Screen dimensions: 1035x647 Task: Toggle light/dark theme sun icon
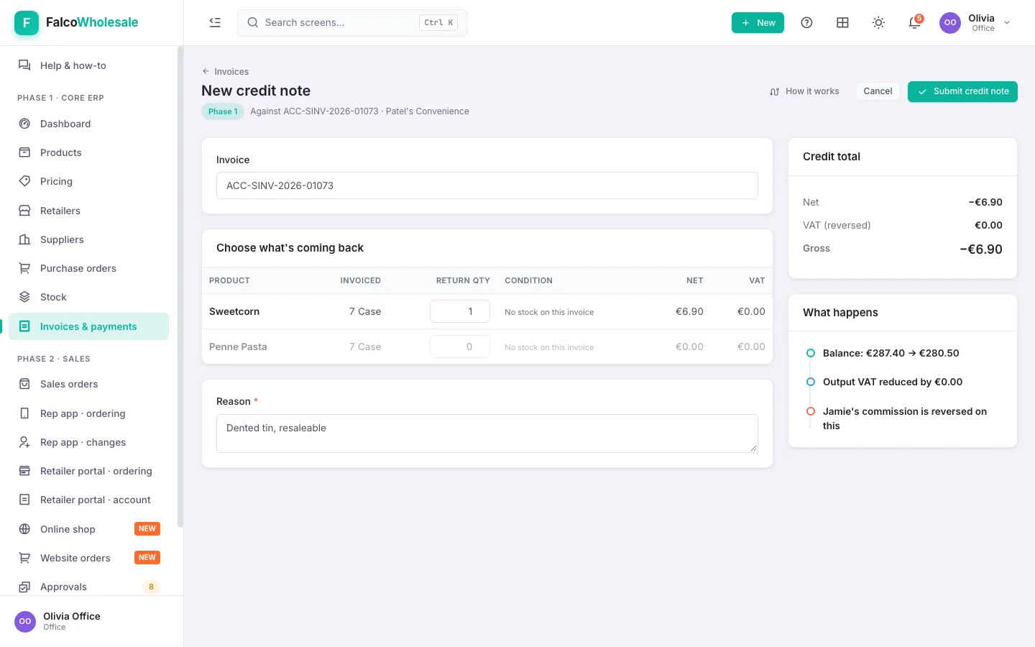(878, 22)
